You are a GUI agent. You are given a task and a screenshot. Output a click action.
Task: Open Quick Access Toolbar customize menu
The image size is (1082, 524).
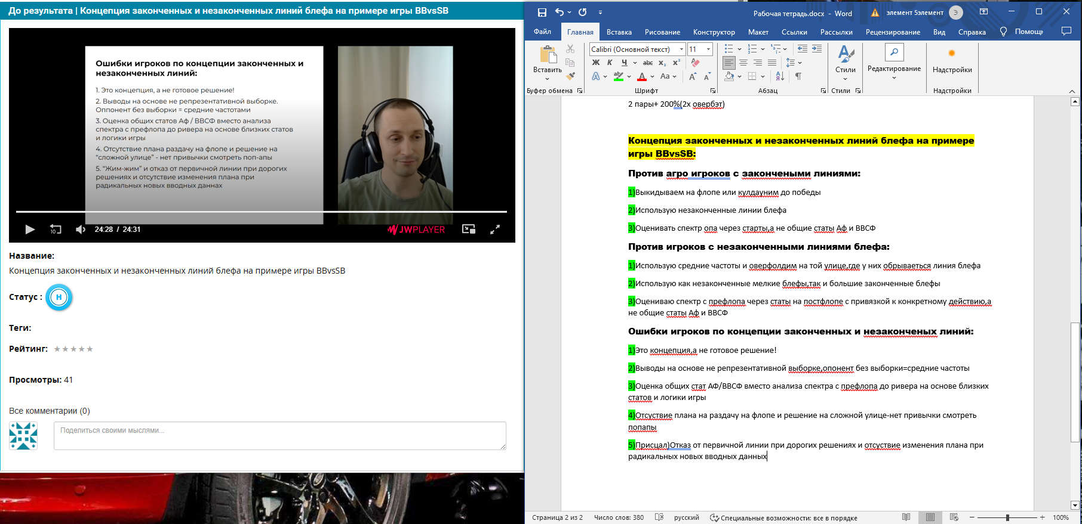600,13
